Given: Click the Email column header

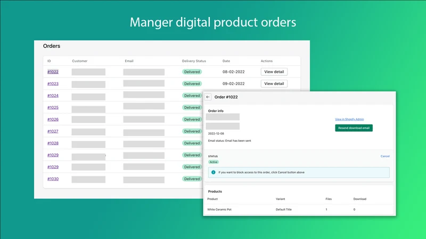Looking at the screenshot, I should 129,61.
